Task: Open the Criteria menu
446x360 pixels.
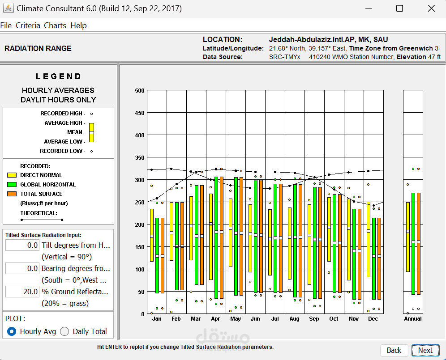Action: point(28,25)
